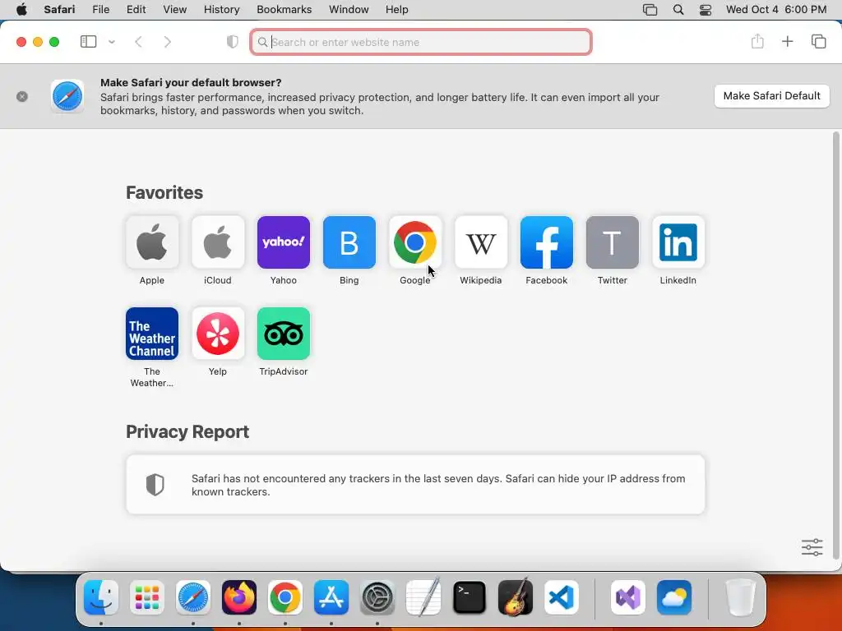This screenshot has height=631, width=842.
Task: Click the Safari icon in the Dock
Action: click(193, 597)
